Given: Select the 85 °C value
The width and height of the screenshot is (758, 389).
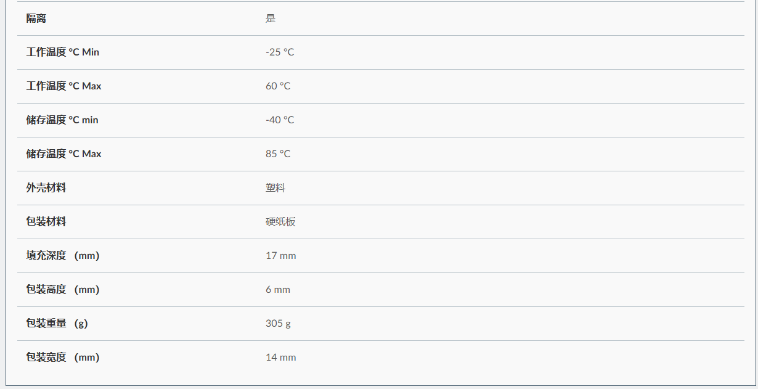Looking at the screenshot, I should (278, 154).
